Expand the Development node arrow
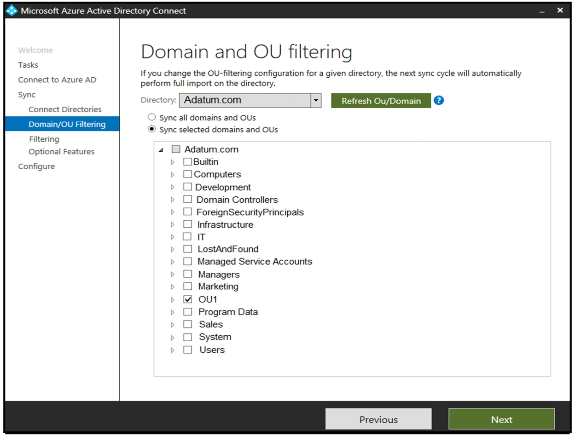The height and width of the screenshot is (436, 575). click(x=173, y=187)
